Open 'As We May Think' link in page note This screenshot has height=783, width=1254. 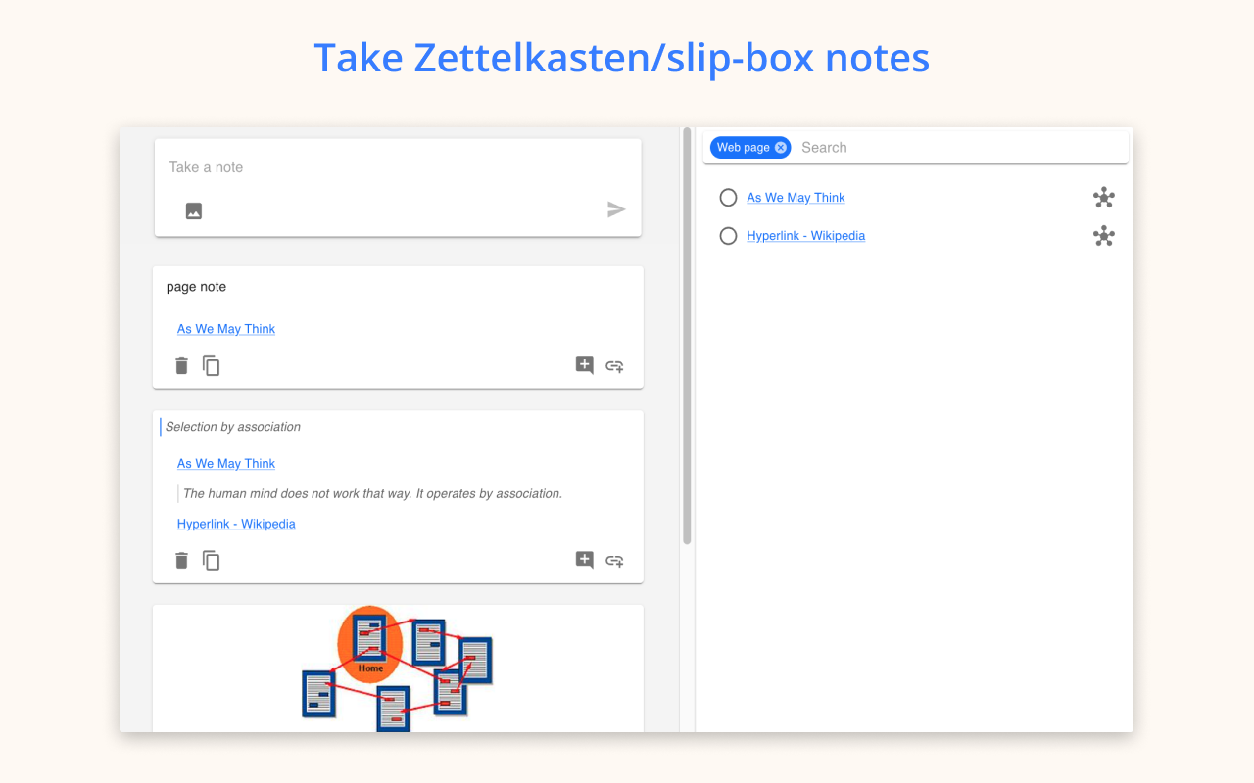[x=226, y=329]
